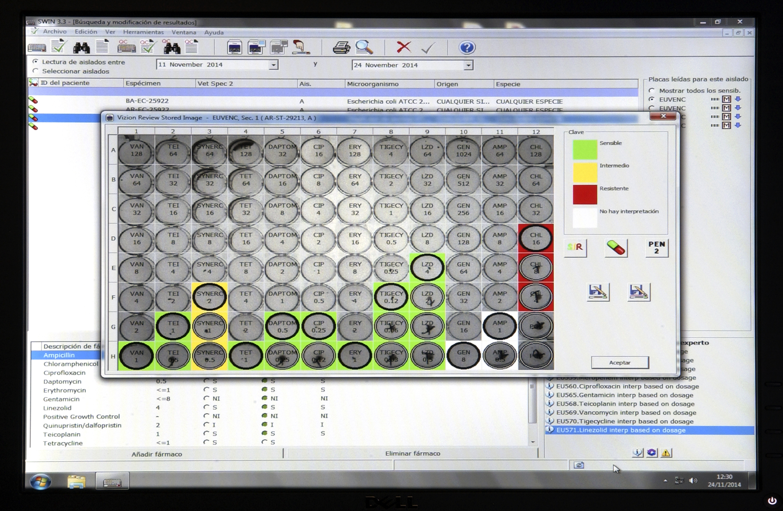
Task: Click the PEN 2 button in Vizion dialog
Action: click(657, 248)
